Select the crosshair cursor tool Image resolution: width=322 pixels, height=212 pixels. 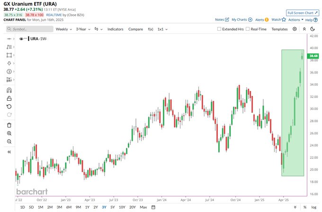click(9, 39)
